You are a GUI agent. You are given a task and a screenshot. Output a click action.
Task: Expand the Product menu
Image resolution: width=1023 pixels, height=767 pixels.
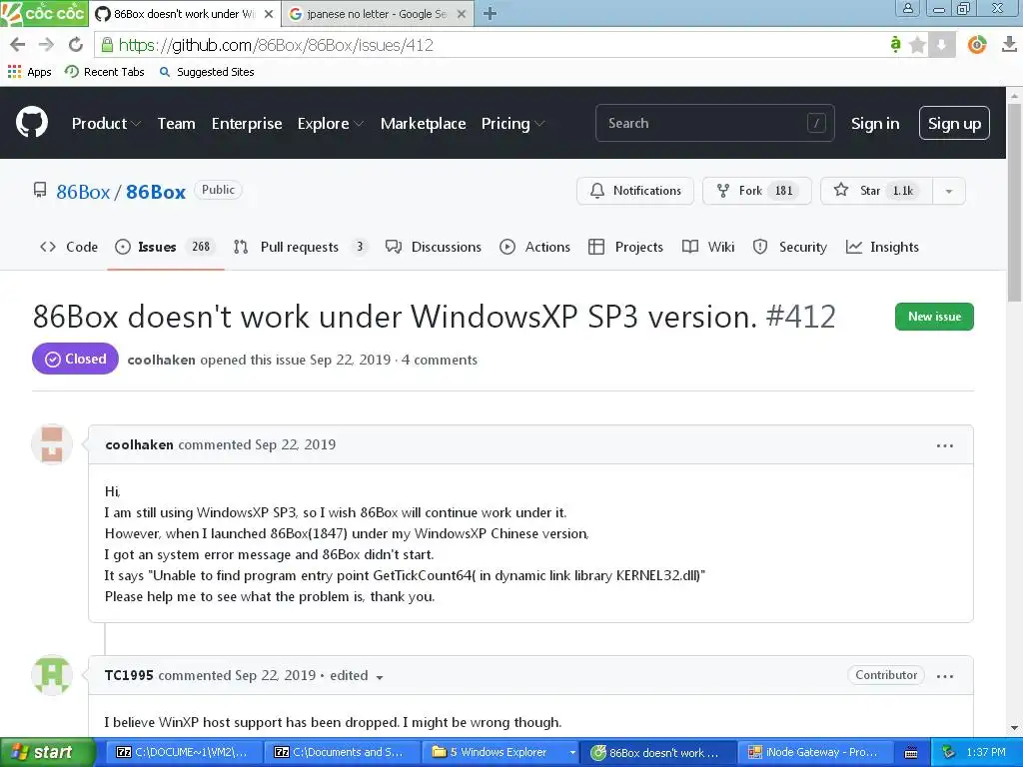(106, 123)
